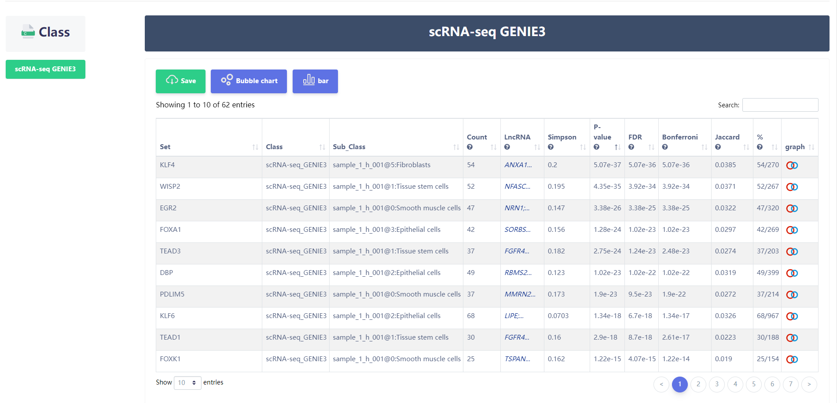Click the previous page arrow button
This screenshot has height=403, width=837.
(x=661, y=384)
